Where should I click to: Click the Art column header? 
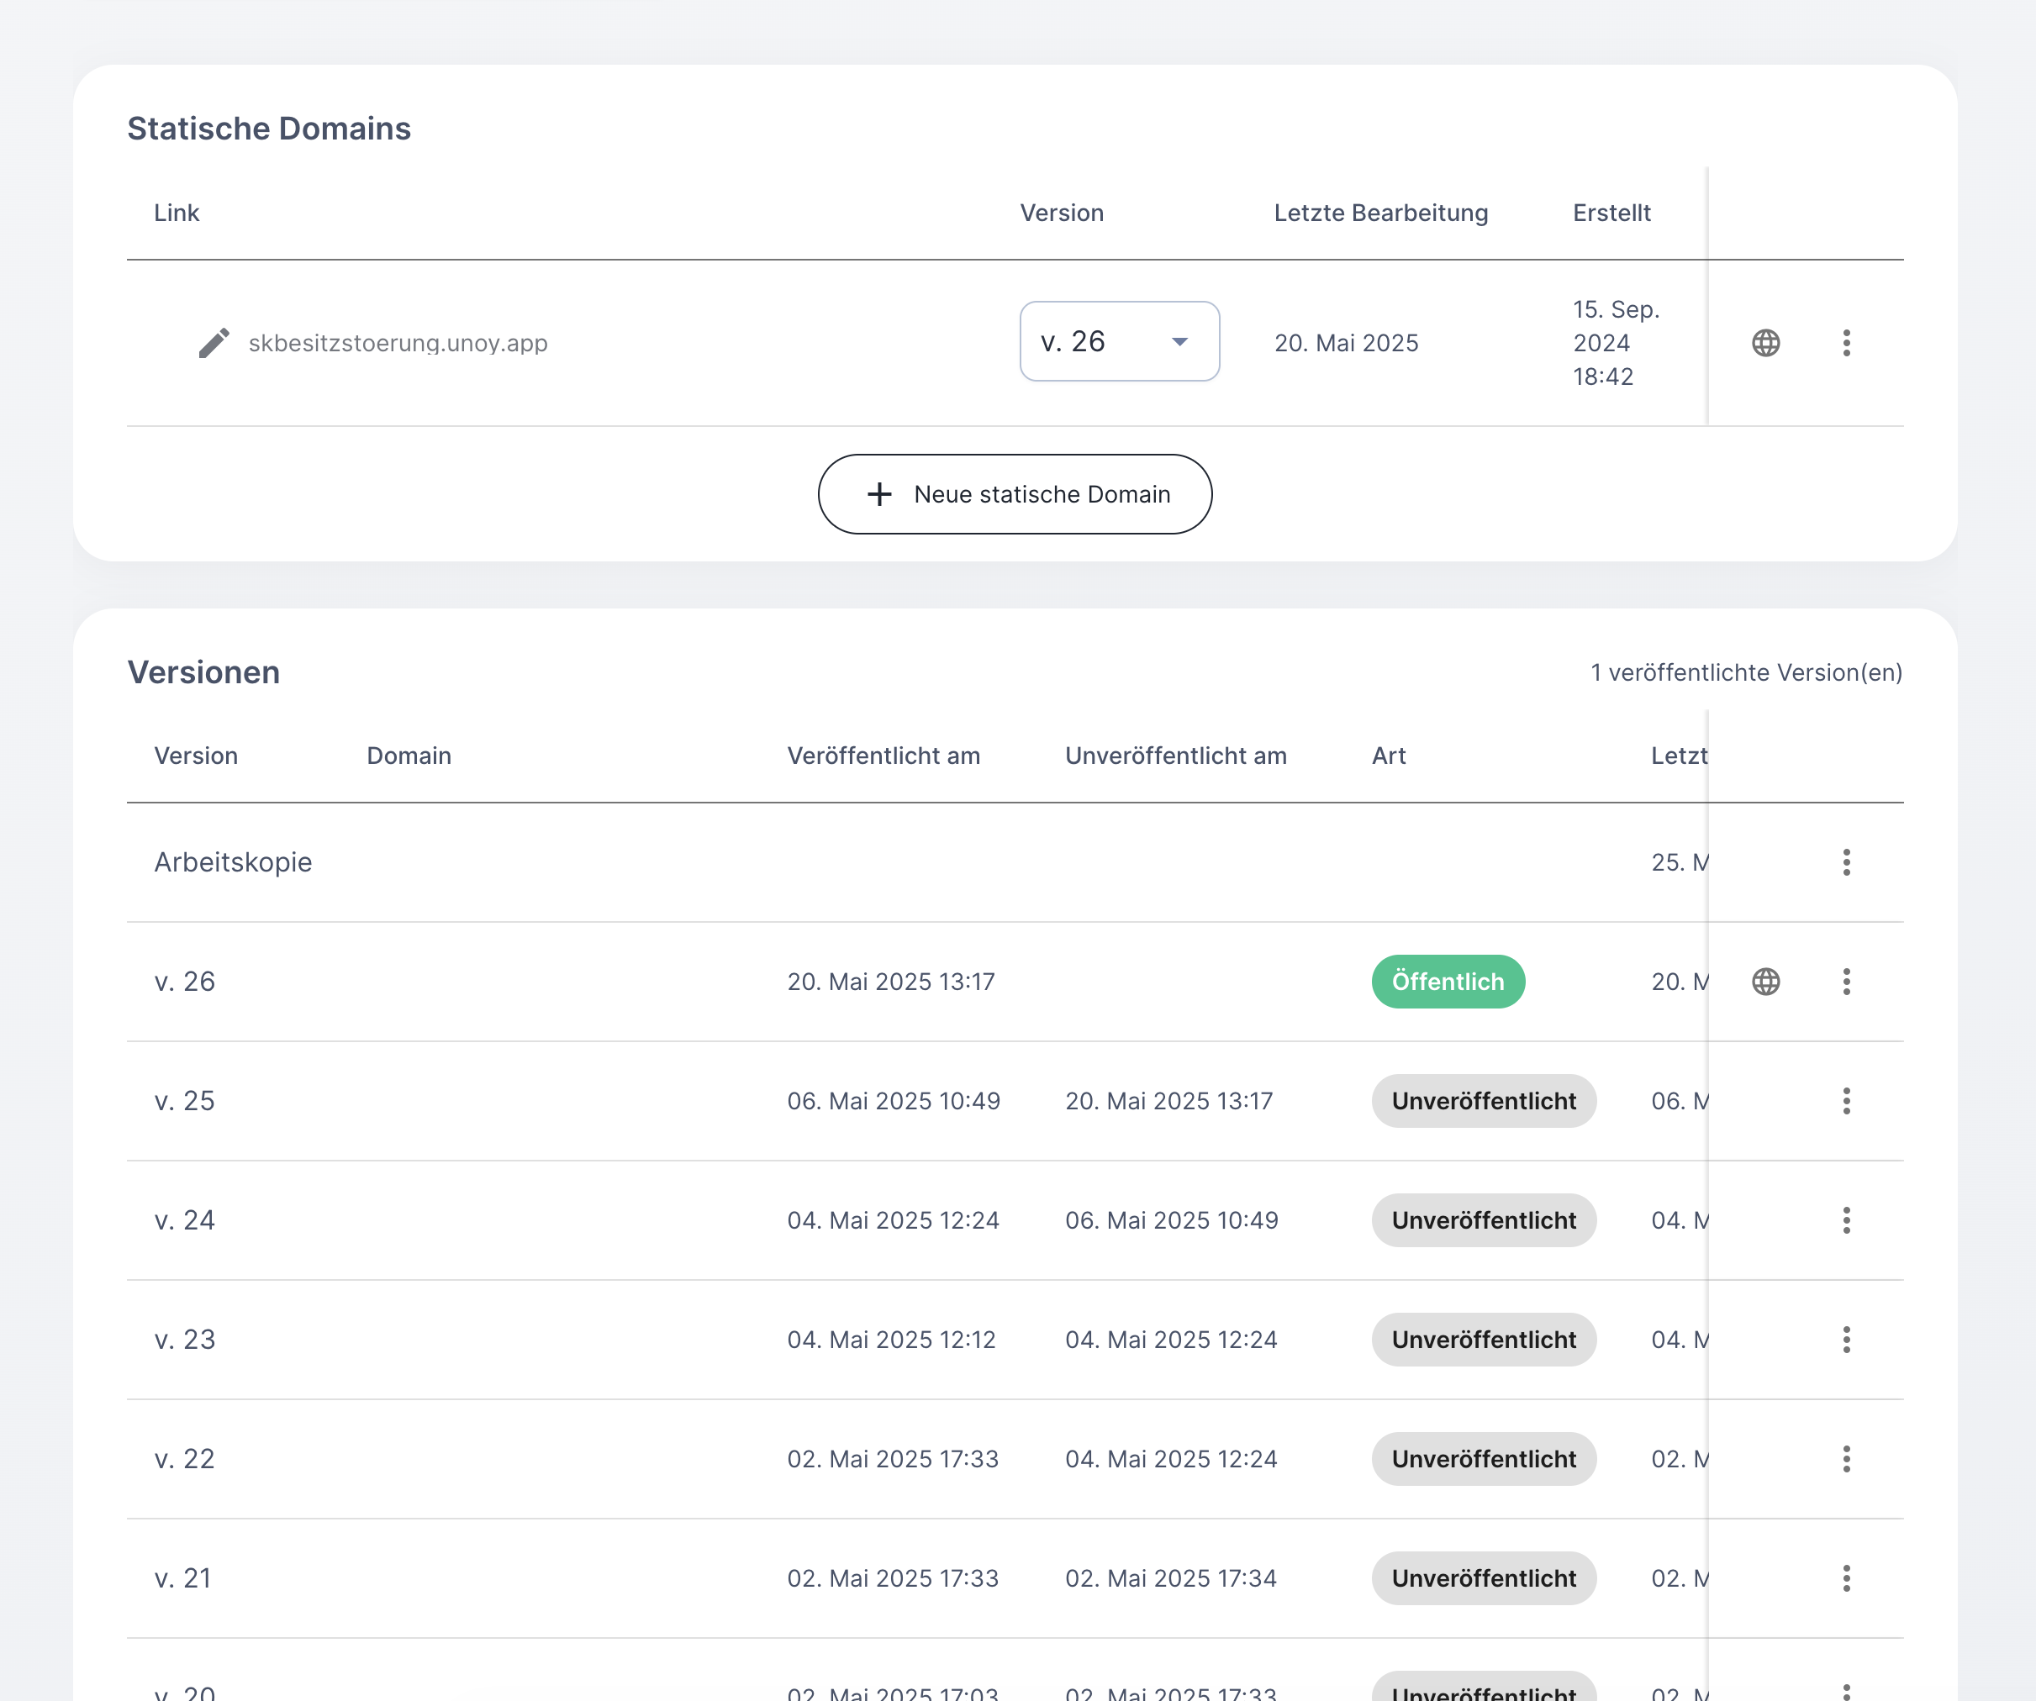[1389, 756]
